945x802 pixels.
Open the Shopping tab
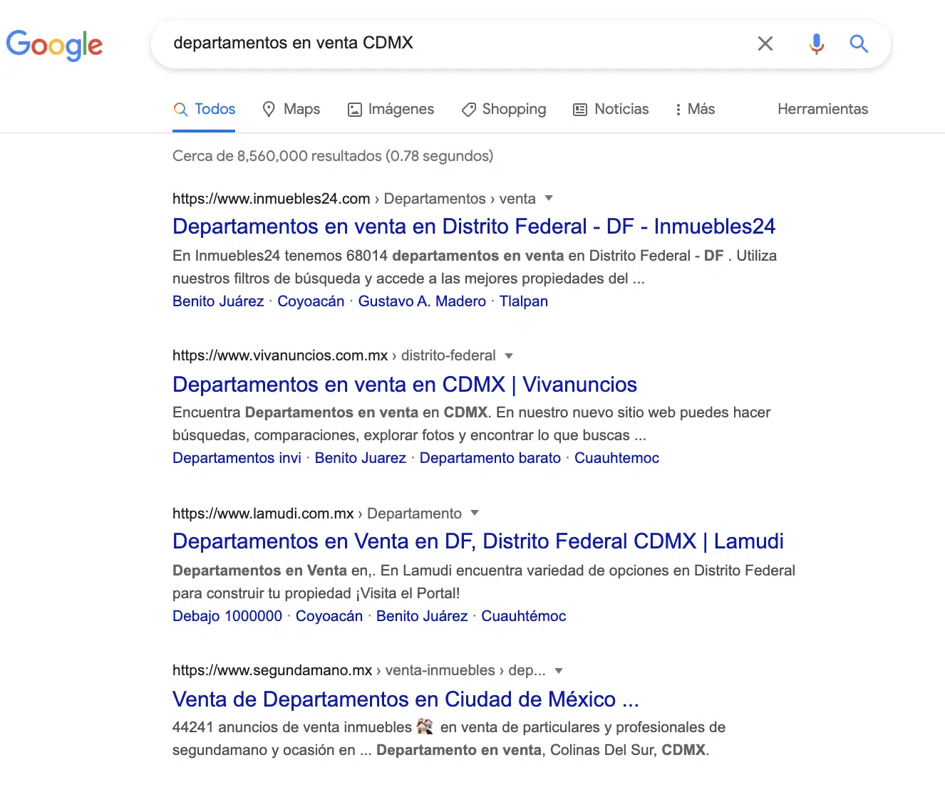(504, 109)
